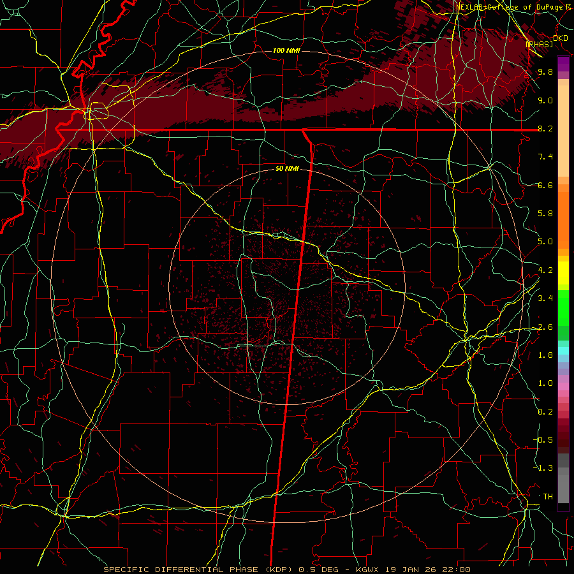Click the -1.3 value on the scale
Image resolution: width=574 pixels, height=574 pixels.
coord(543,468)
